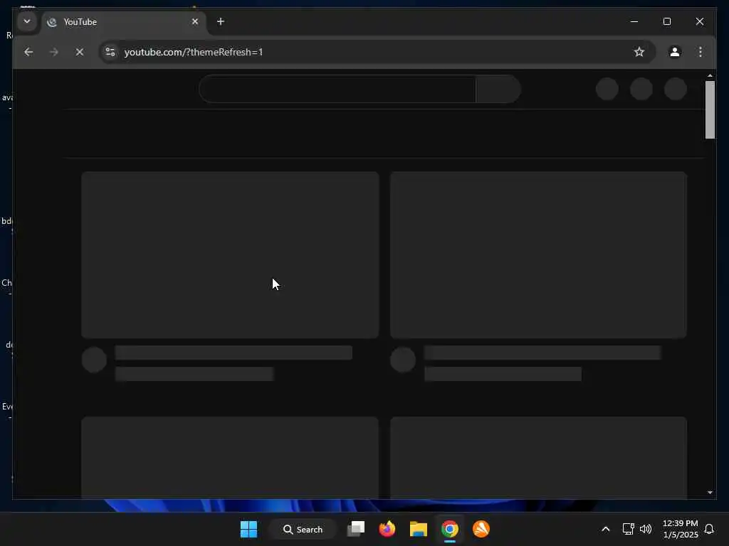Open the orange app in the taskbar
Viewport: 729px width, 546px height.
tap(481, 529)
